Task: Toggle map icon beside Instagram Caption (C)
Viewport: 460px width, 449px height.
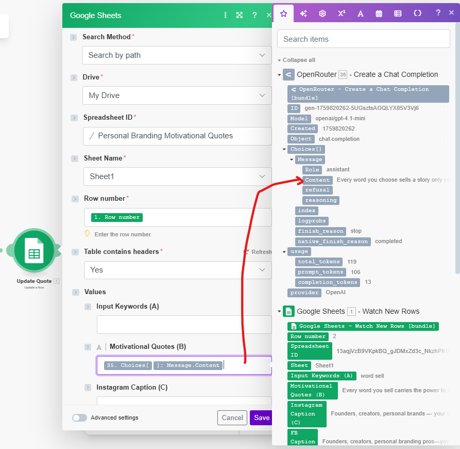Action: click(x=88, y=388)
